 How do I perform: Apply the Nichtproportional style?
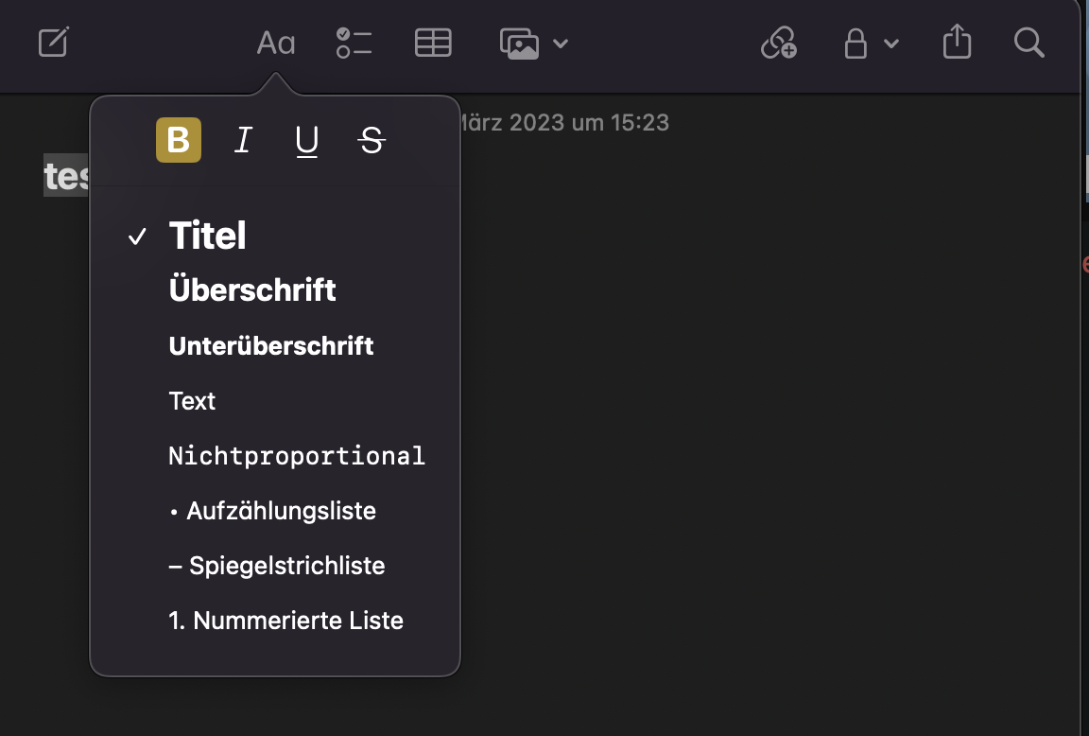296,455
